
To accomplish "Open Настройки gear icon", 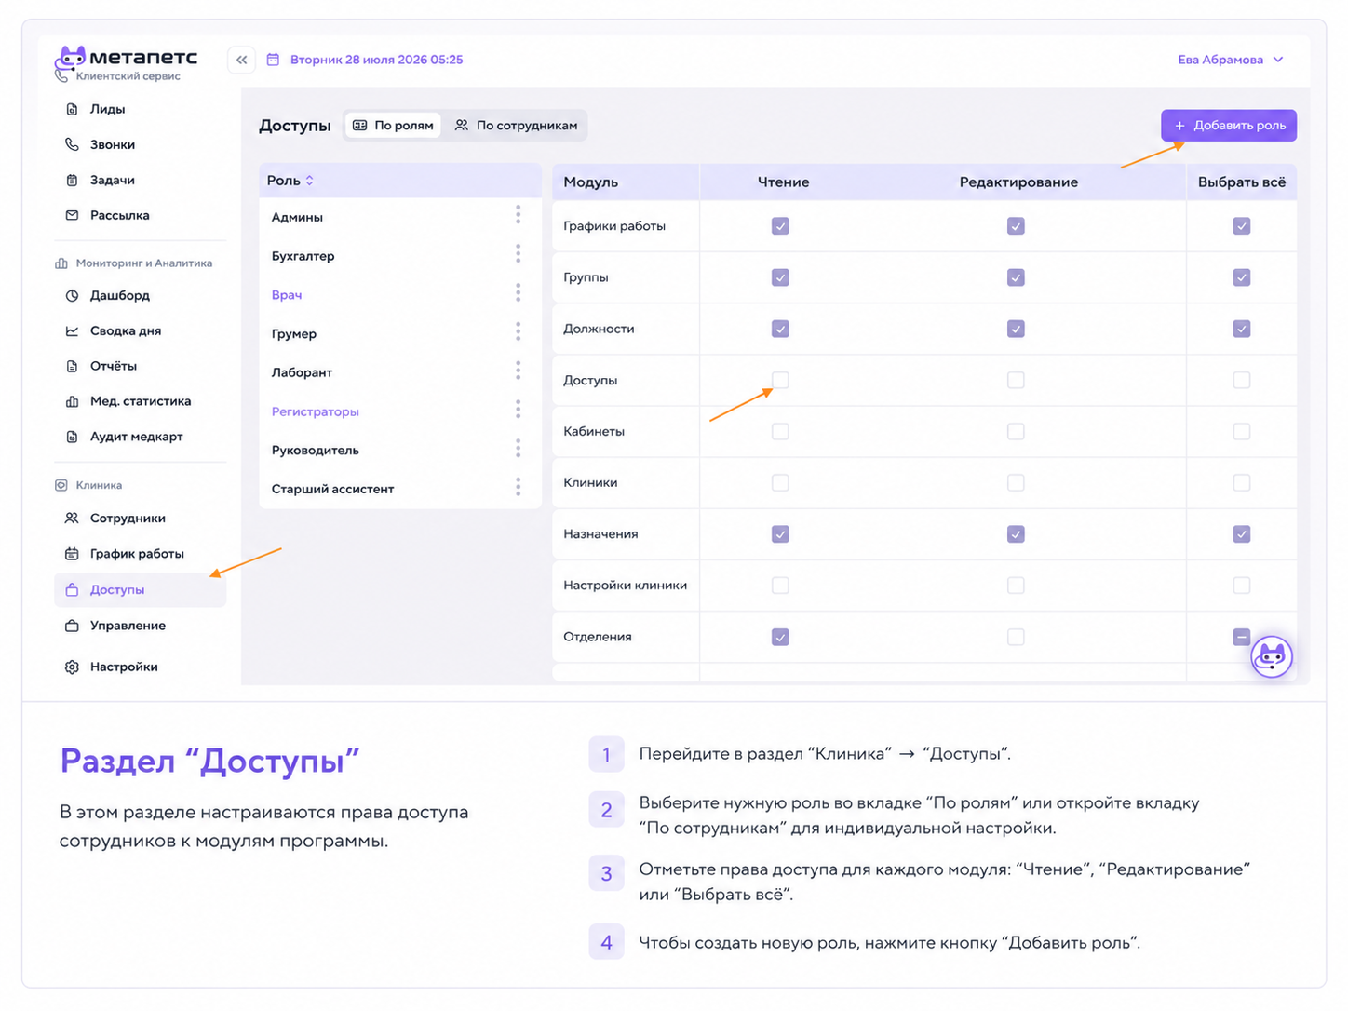I will pyautogui.click(x=72, y=667).
